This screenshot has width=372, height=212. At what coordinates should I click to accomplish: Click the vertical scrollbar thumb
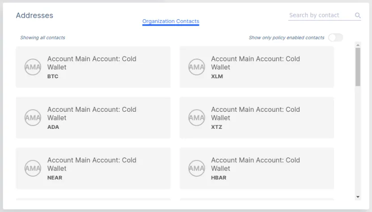(x=358, y=67)
